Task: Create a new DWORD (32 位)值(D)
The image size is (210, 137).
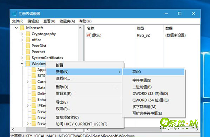Action: pos(154,94)
